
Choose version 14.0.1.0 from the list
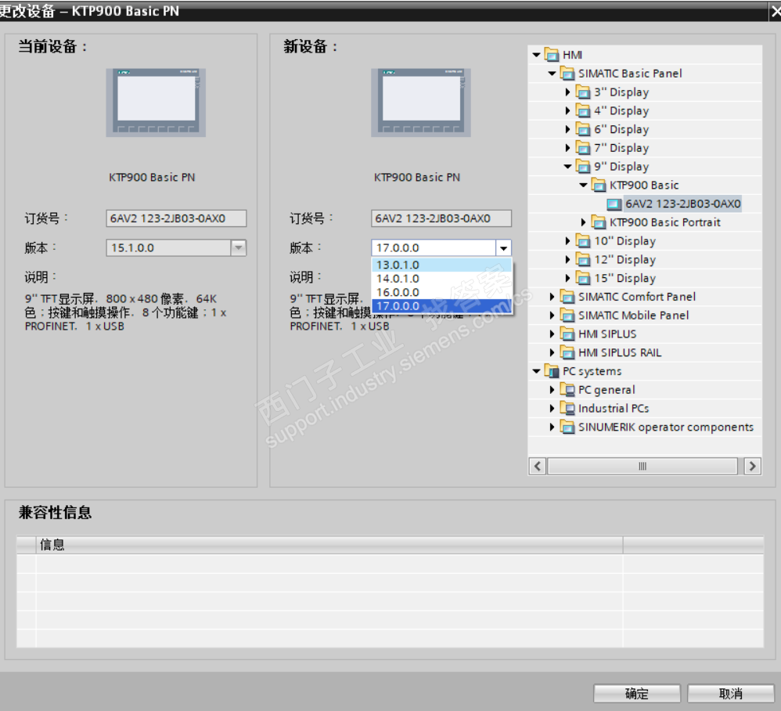(442, 279)
